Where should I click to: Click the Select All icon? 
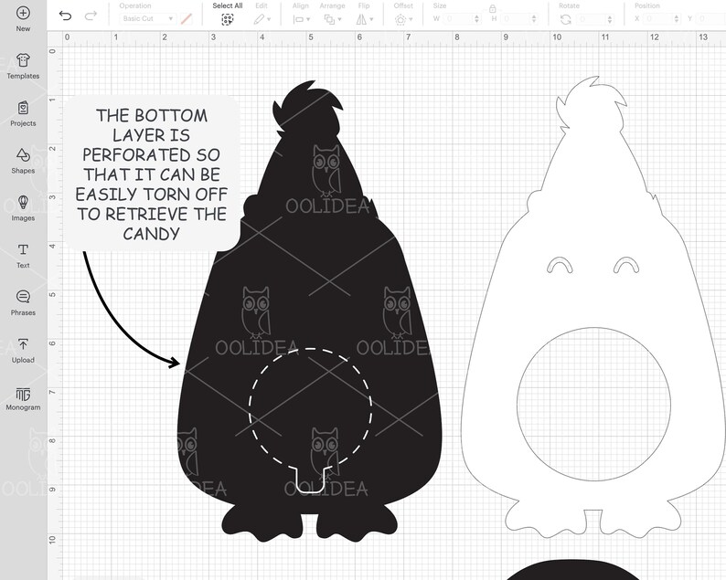pos(227,19)
